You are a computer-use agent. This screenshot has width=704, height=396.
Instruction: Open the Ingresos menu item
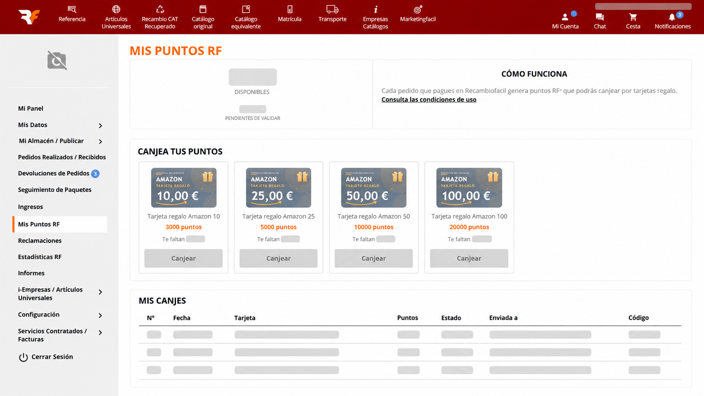pyautogui.click(x=30, y=207)
